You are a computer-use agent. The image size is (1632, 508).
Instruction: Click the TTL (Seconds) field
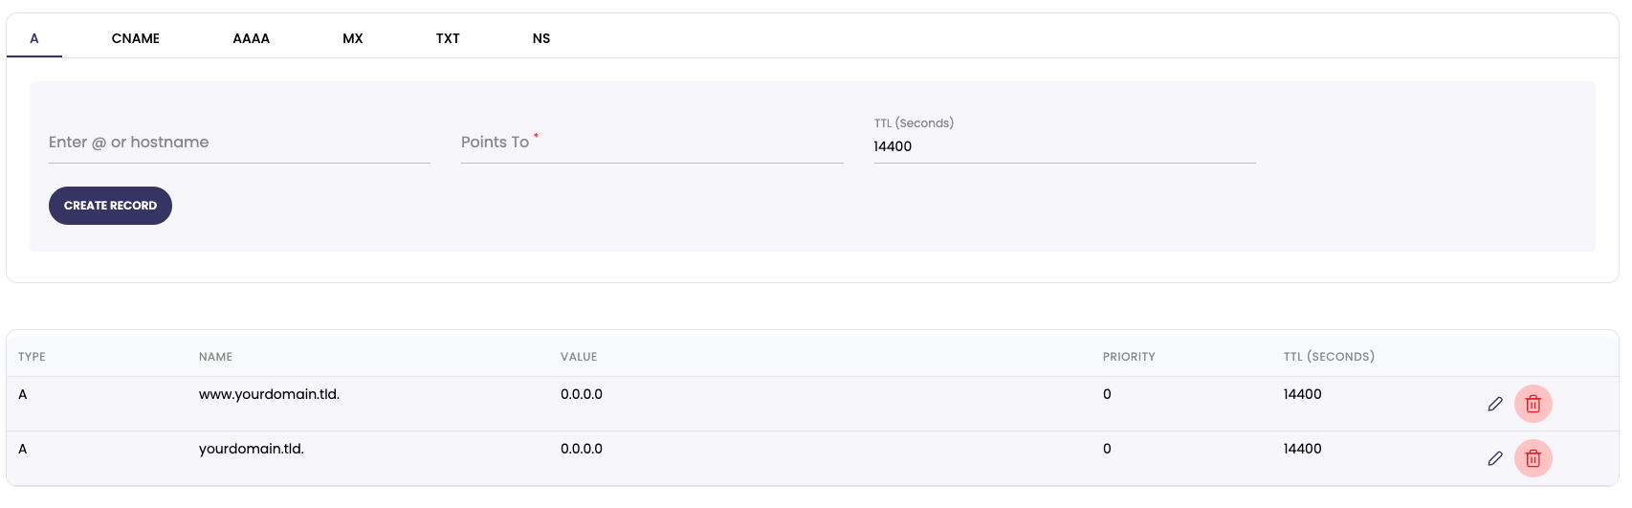point(1064,146)
